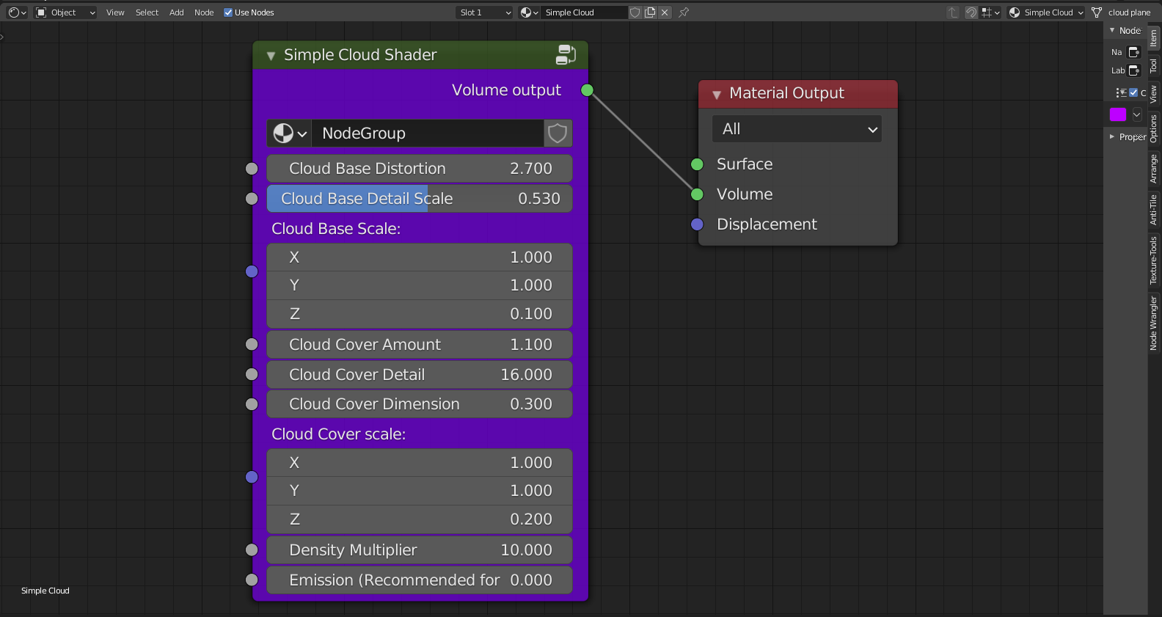1162x617 pixels.
Task: Toggle the snap magnet icon in header
Action: (971, 12)
